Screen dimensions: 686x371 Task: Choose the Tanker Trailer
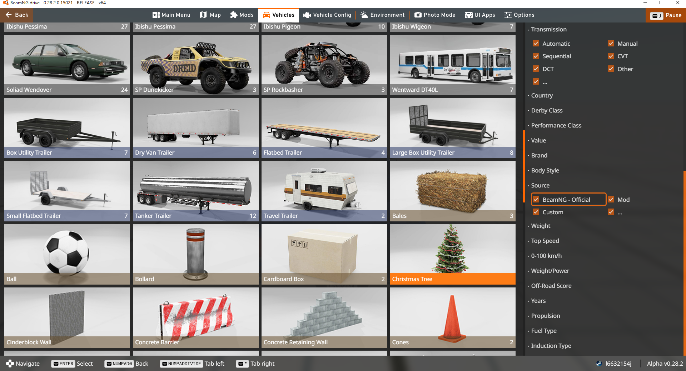196,191
